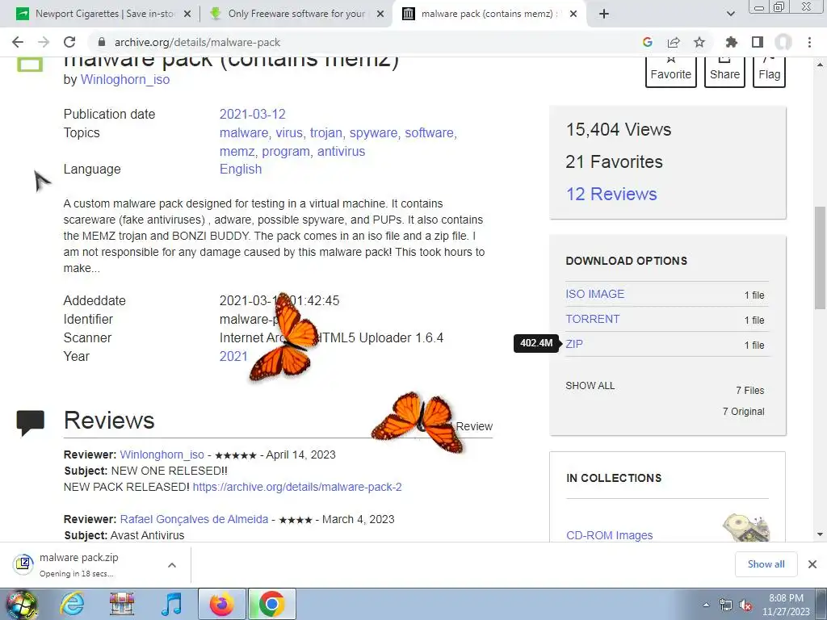
Task: Click the Chrome taskbar icon
Action: coord(271,604)
